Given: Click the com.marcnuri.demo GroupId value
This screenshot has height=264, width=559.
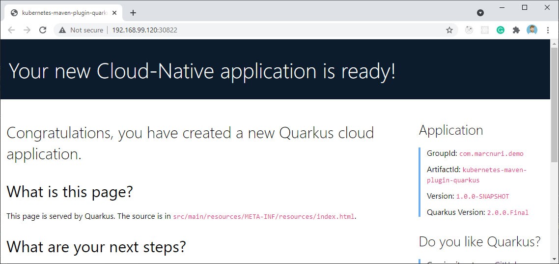Looking at the screenshot, I should pos(491,154).
